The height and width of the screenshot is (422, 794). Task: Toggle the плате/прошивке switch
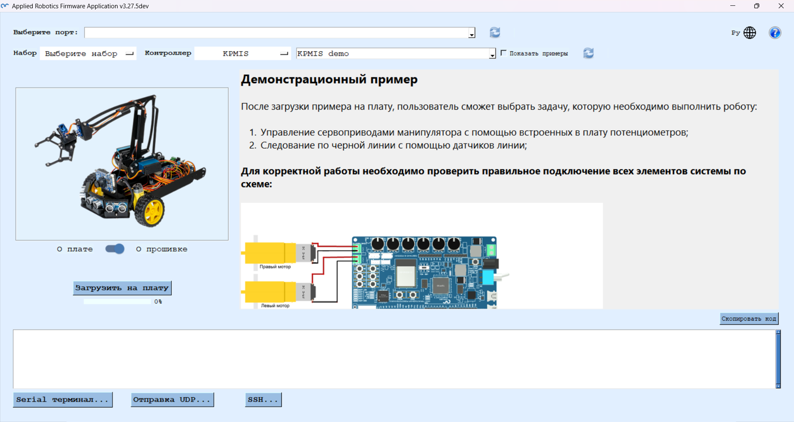pos(115,249)
